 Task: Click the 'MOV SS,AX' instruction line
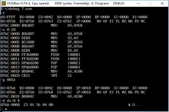pyautogui.click(x=40, y=38)
